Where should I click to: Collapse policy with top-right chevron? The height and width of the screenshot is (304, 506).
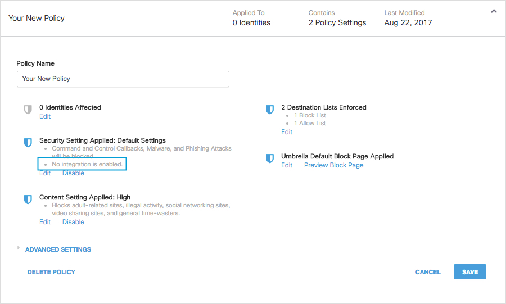(x=494, y=11)
